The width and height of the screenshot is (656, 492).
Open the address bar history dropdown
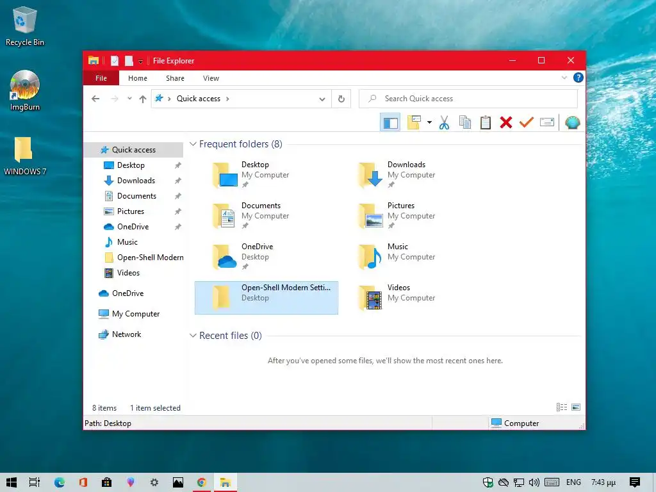(322, 99)
